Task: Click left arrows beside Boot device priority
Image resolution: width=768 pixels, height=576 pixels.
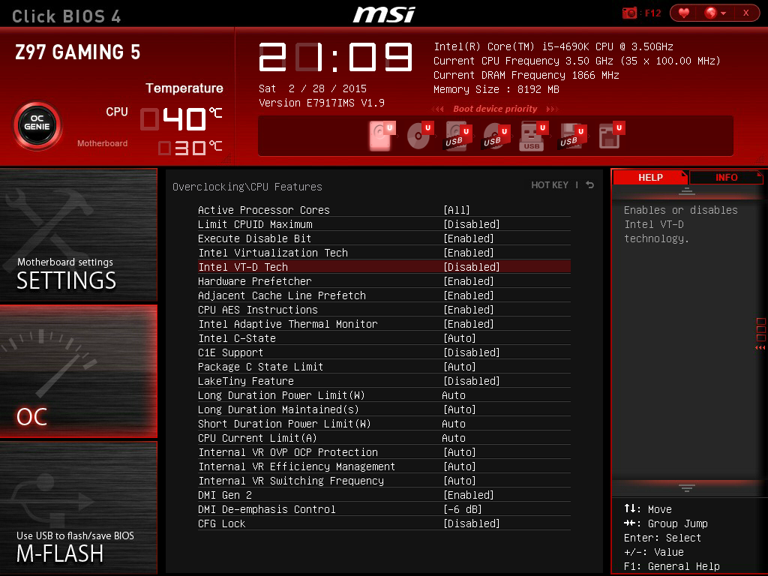Action: pos(437,109)
